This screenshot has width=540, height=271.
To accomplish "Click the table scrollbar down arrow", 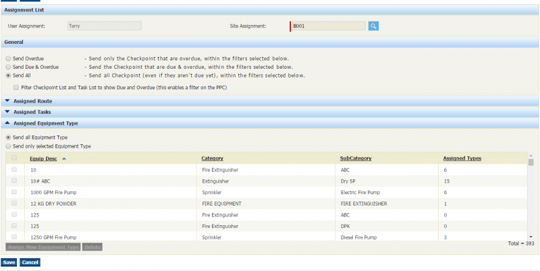I will tap(531, 237).
